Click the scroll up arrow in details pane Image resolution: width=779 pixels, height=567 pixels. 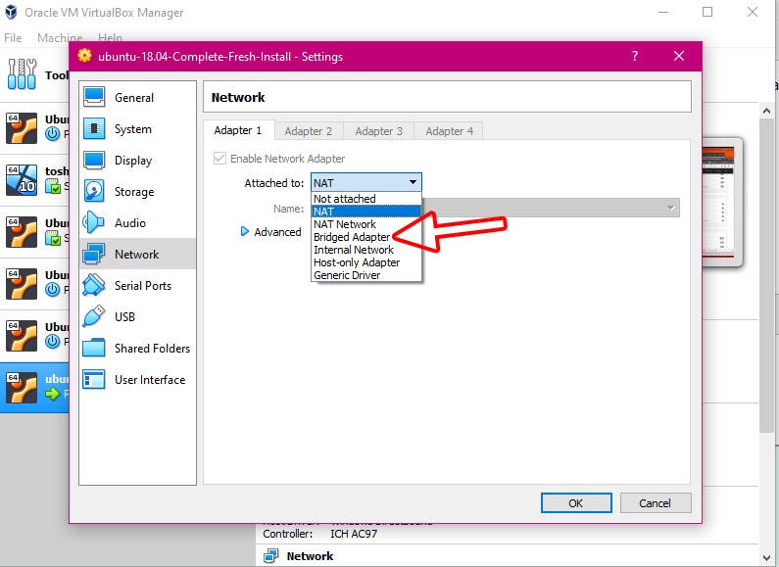766,112
